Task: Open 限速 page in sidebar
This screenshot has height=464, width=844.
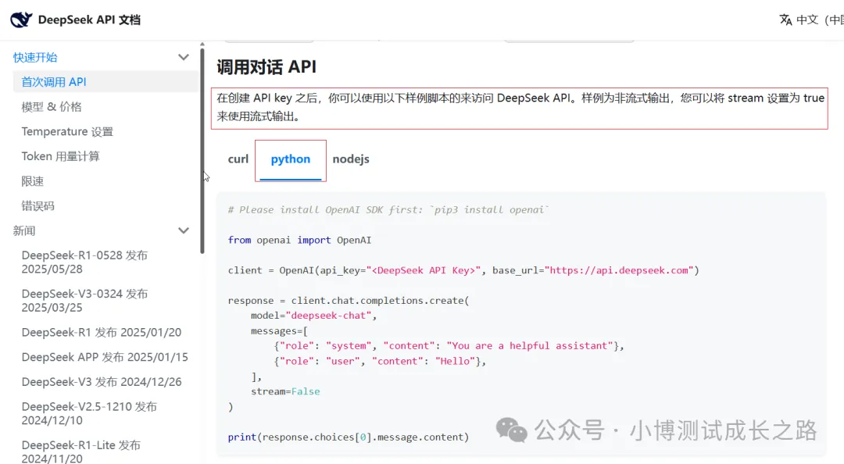Action: 32,181
